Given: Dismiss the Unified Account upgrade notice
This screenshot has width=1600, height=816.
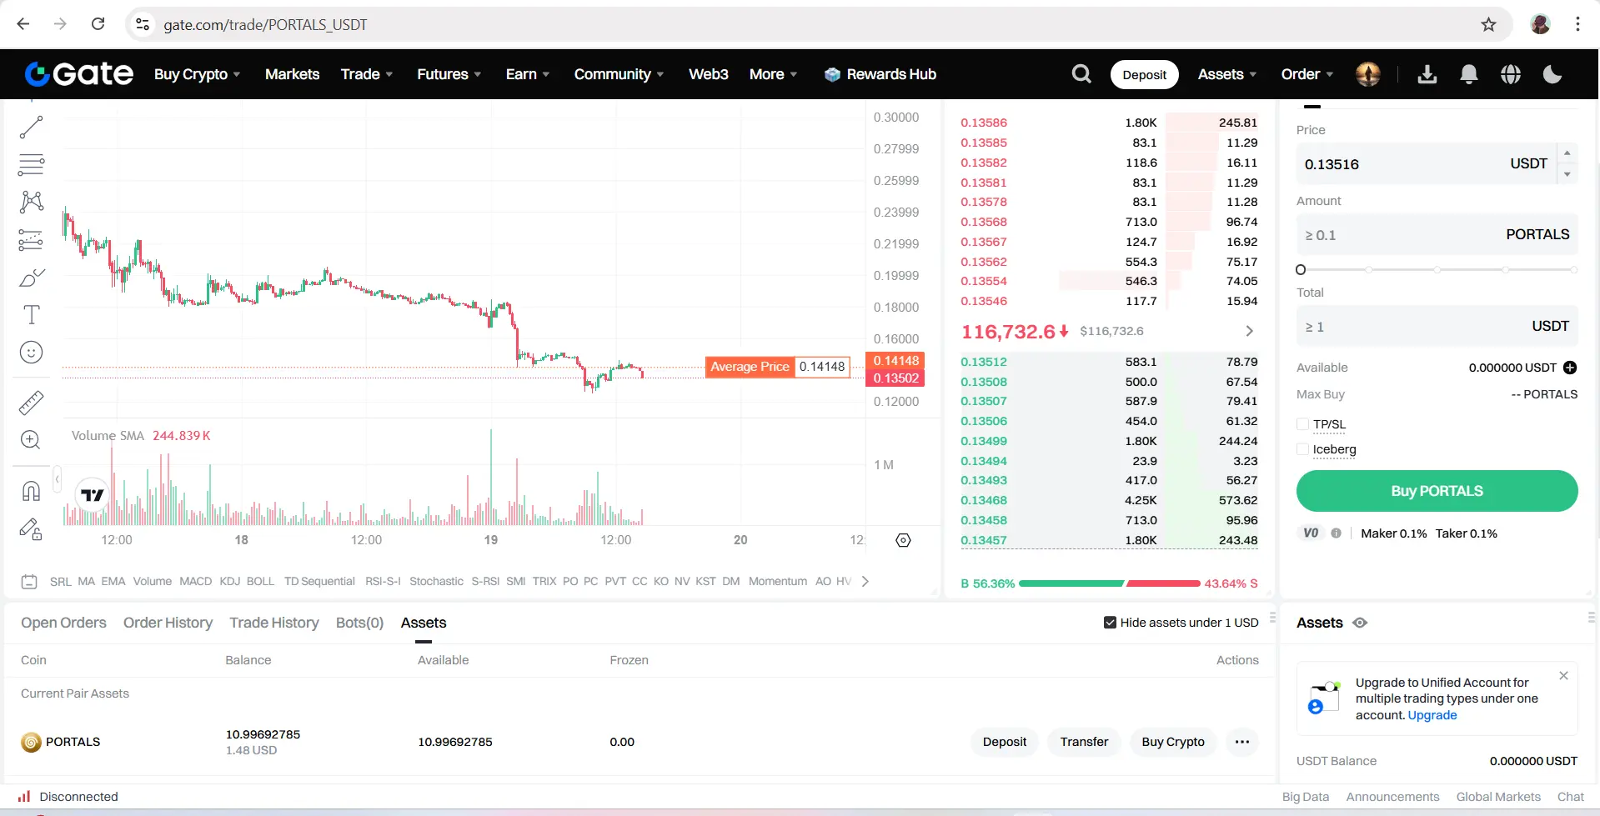Looking at the screenshot, I should 1563,676.
